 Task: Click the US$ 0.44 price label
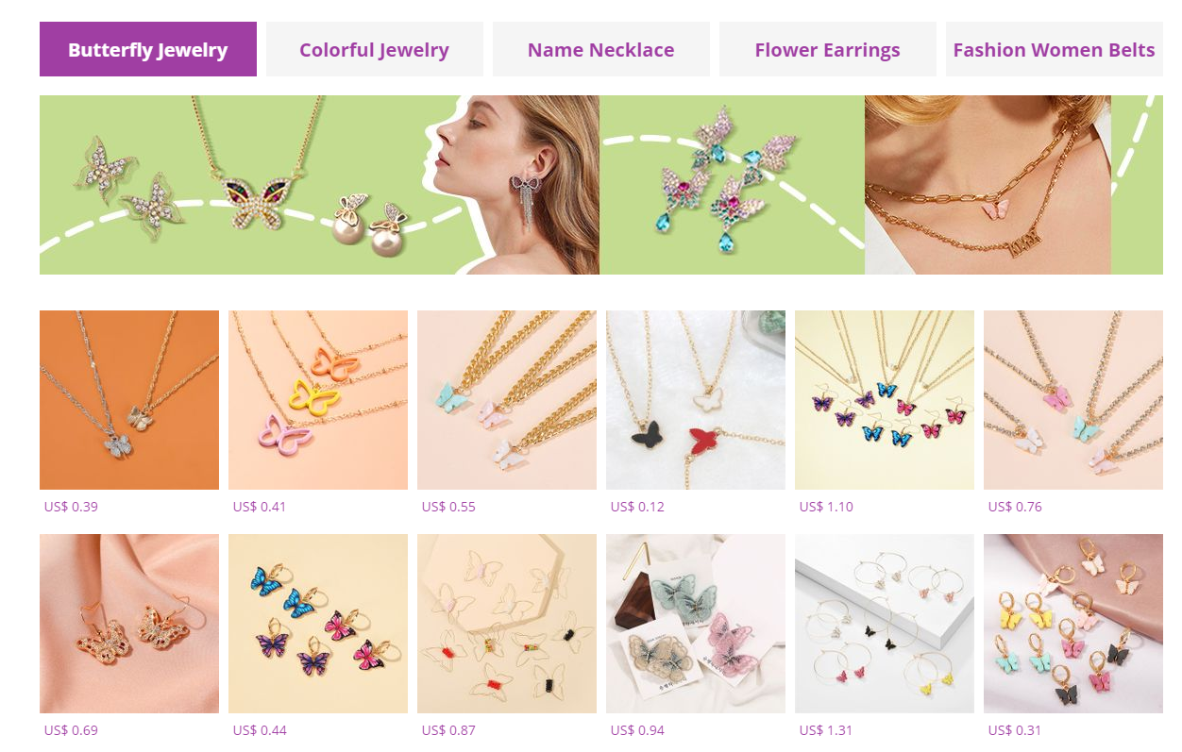pos(260,730)
